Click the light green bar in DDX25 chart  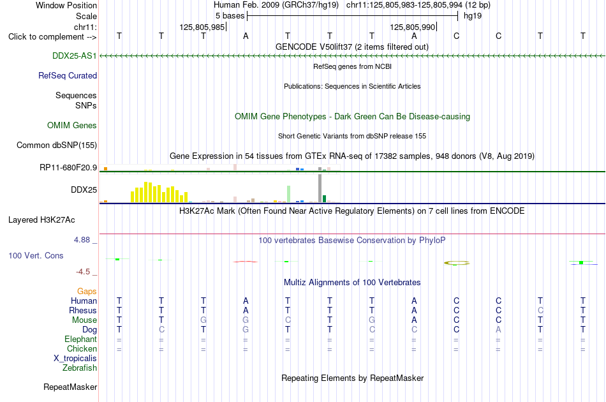pos(289,194)
